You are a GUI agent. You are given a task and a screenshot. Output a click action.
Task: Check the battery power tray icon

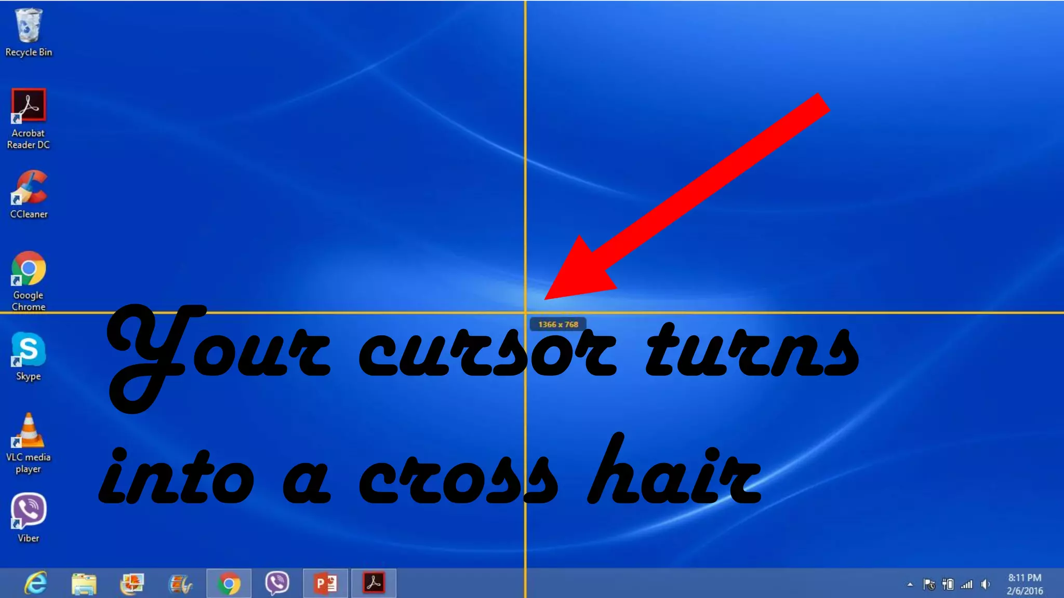tap(948, 585)
